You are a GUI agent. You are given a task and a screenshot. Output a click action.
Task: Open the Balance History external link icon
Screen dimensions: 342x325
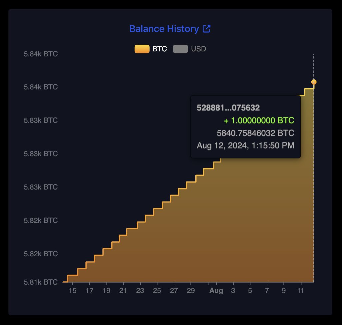coord(207,29)
